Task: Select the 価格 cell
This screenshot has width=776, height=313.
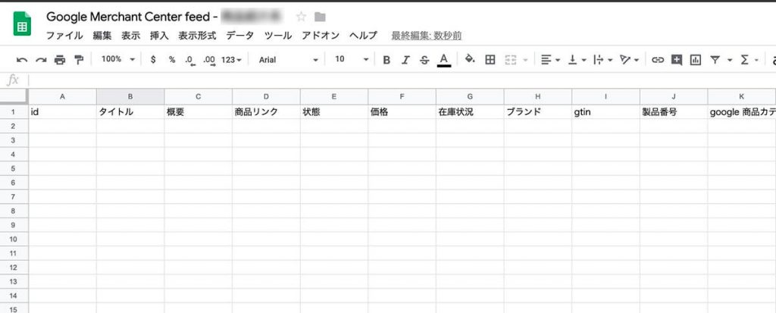Action: point(402,112)
